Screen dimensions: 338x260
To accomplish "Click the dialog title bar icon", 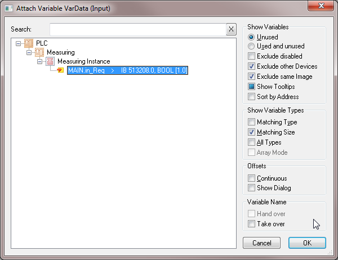I will point(9,8).
